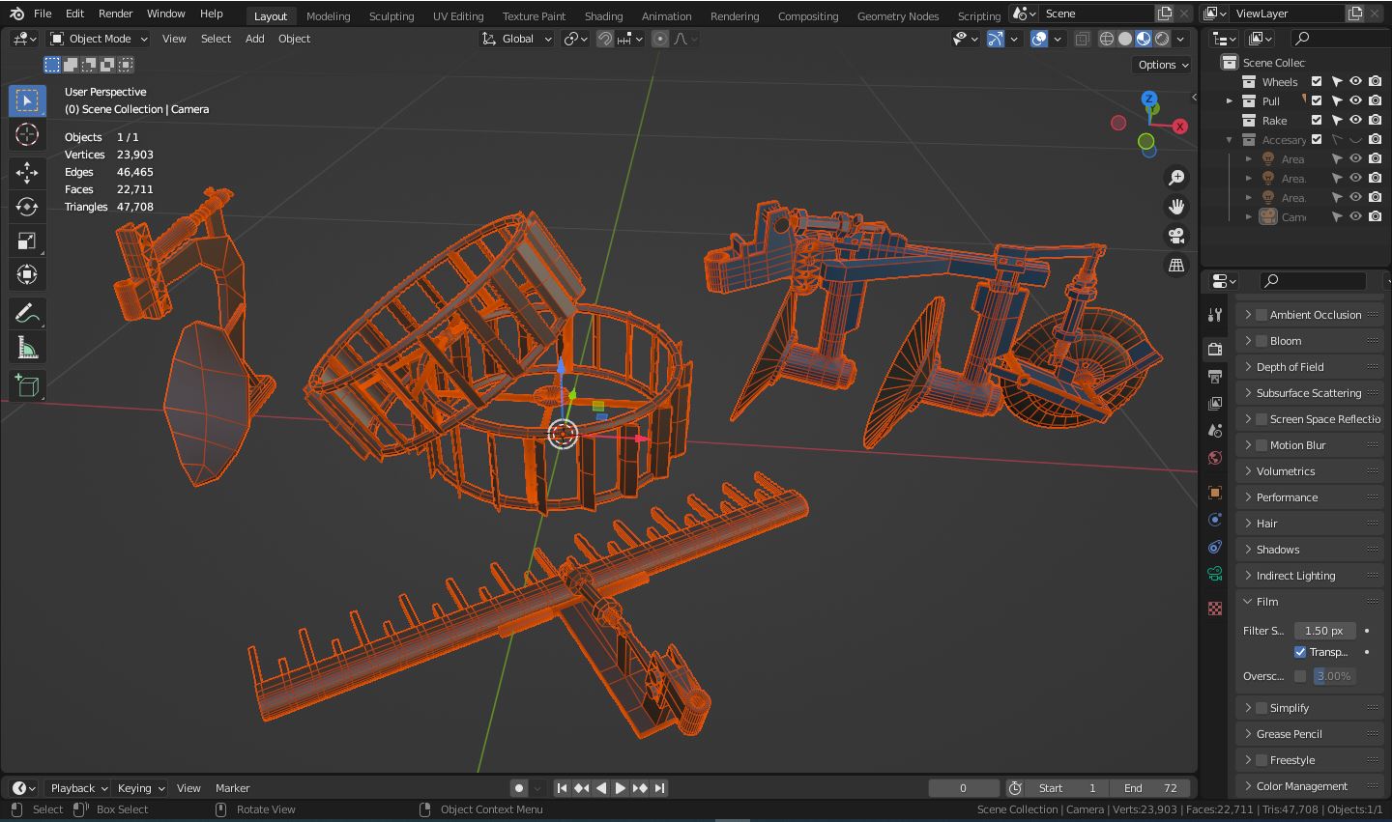Select the Measure tool
1392x822 pixels.
tap(27, 347)
